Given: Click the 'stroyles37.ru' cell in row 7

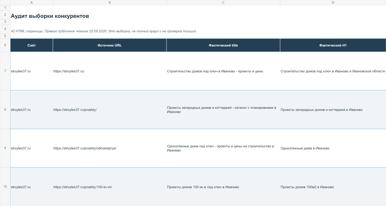Looking at the screenshot, I should pos(31,71).
